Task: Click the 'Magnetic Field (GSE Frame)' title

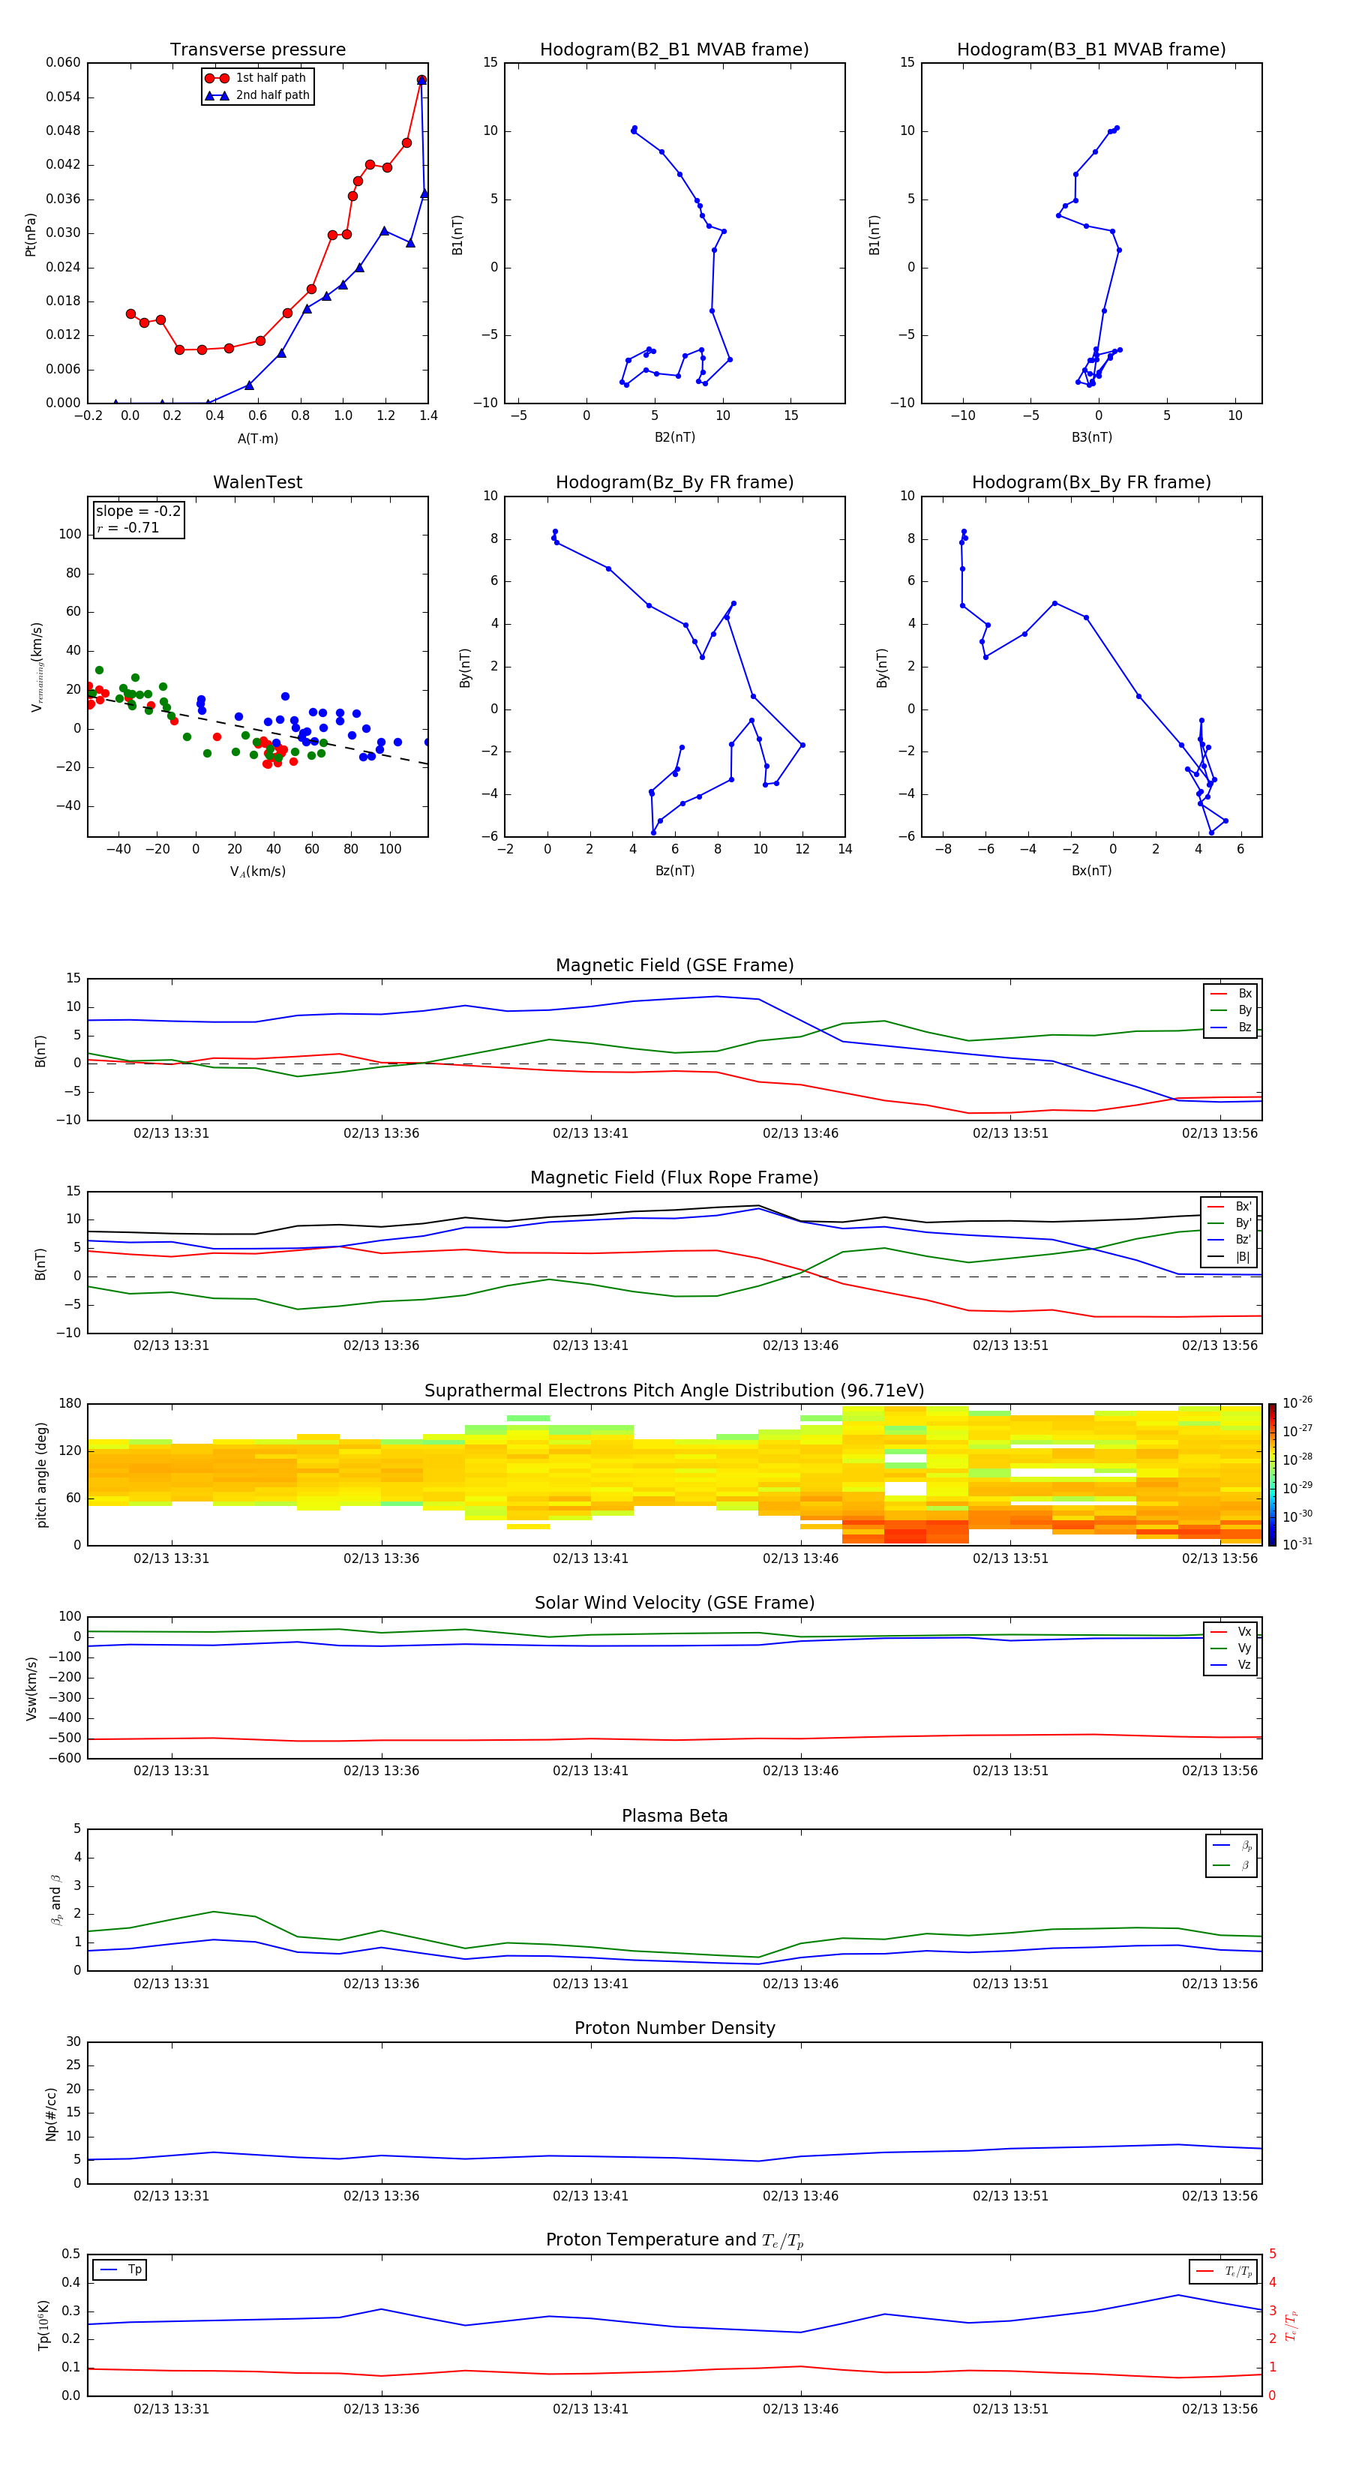Action: coord(674,964)
